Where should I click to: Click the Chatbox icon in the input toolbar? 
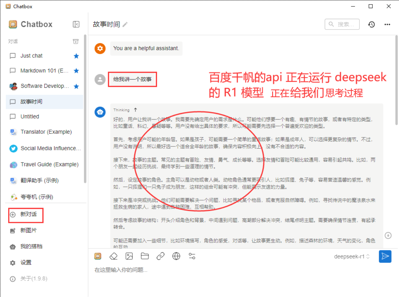click(x=98, y=257)
